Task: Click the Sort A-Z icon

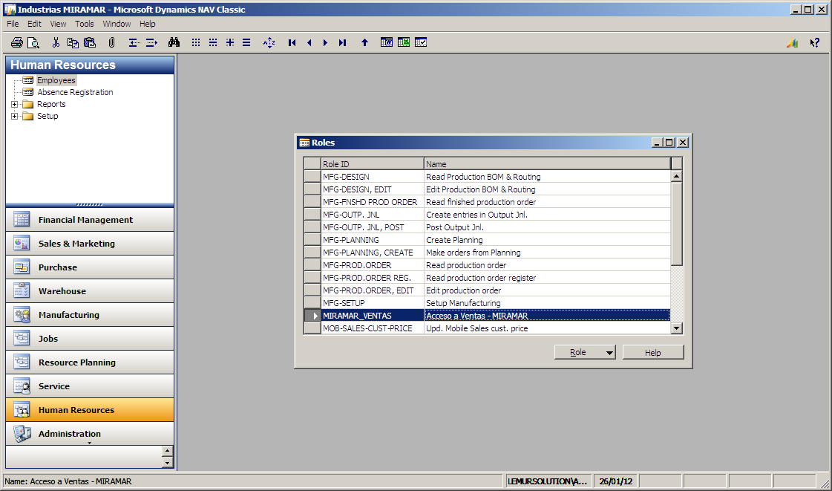Action: click(x=269, y=42)
